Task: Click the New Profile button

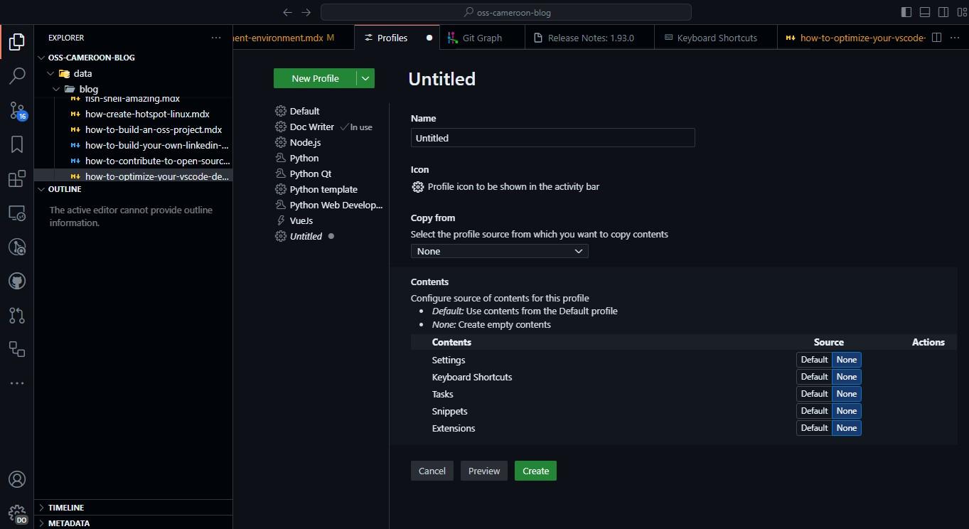Action: click(x=315, y=78)
